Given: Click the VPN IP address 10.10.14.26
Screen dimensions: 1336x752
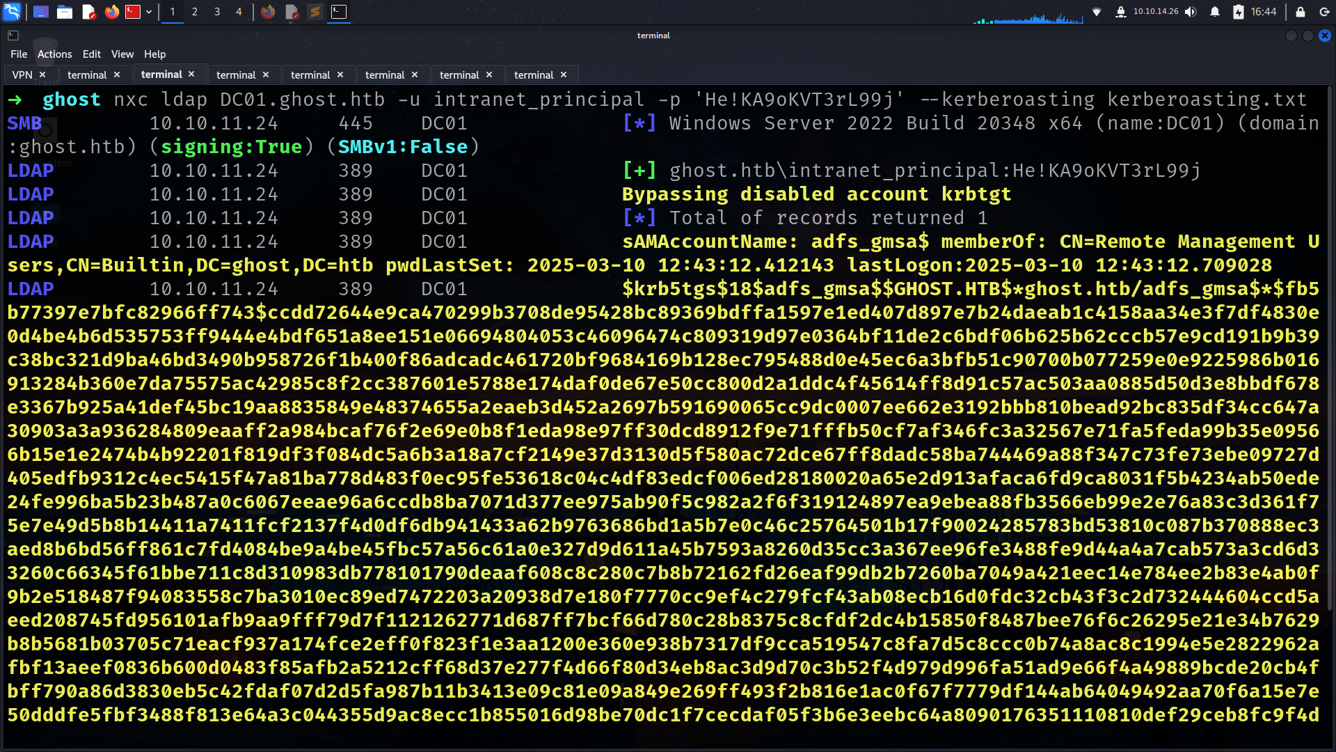Looking at the screenshot, I should (1156, 12).
